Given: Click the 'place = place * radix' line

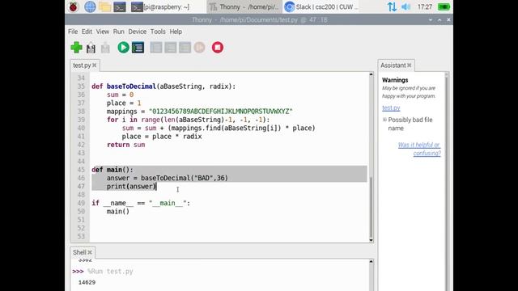Looking at the screenshot, I should coord(162,137).
